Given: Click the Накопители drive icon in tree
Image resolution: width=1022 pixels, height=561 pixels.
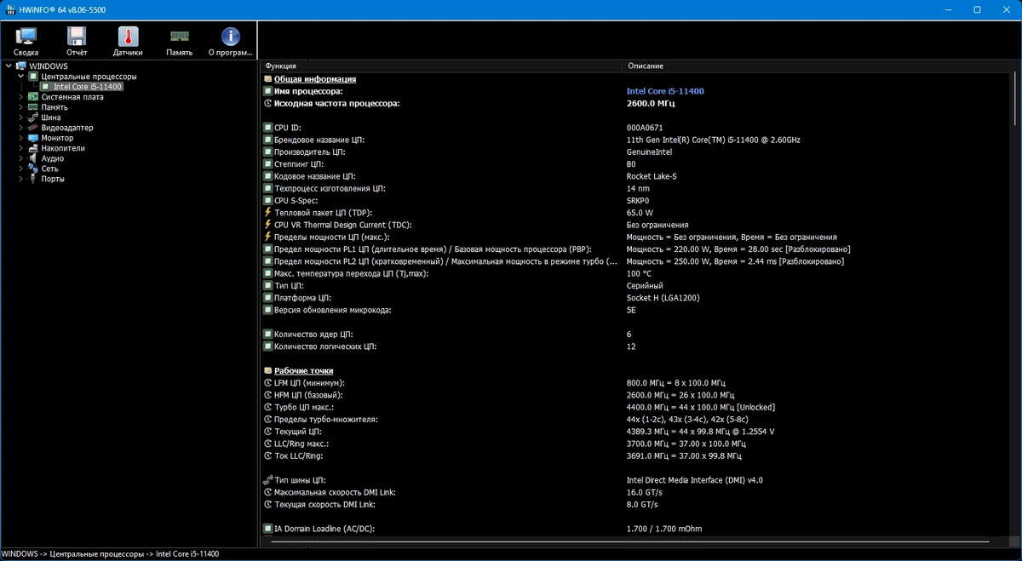Looking at the screenshot, I should [33, 148].
